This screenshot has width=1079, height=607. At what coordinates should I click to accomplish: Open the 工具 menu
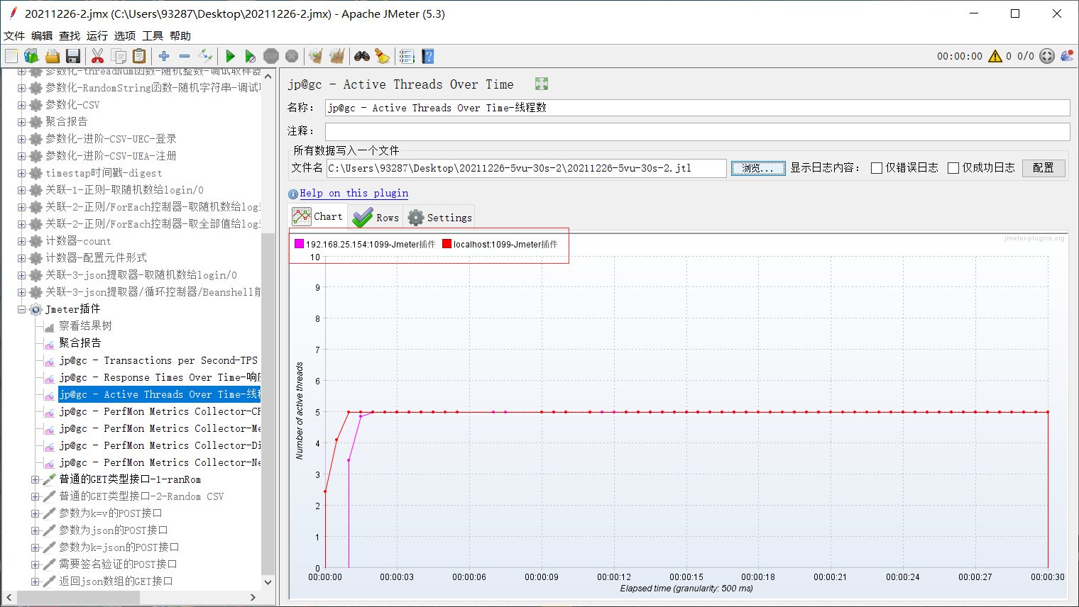click(153, 35)
